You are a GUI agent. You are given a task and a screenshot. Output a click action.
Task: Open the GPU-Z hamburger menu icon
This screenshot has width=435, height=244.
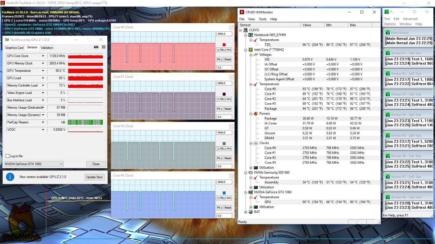[x=104, y=47]
